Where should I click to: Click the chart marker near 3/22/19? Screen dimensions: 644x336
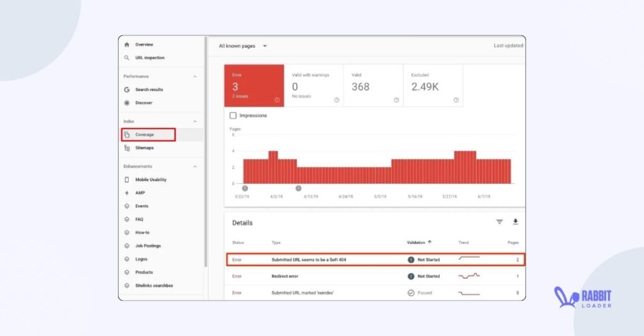[245, 188]
